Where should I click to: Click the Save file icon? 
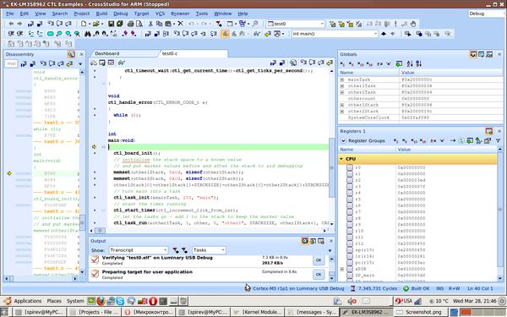(112, 24)
